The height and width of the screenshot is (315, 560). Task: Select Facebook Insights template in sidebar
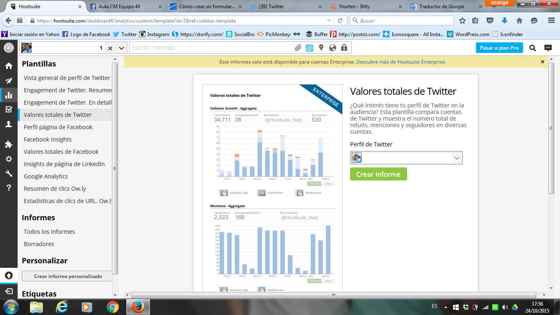[x=48, y=139]
